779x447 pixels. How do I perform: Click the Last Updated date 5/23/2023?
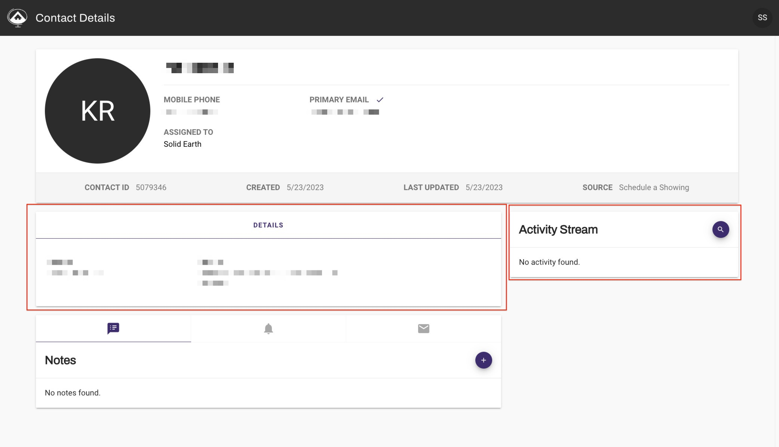(x=484, y=187)
